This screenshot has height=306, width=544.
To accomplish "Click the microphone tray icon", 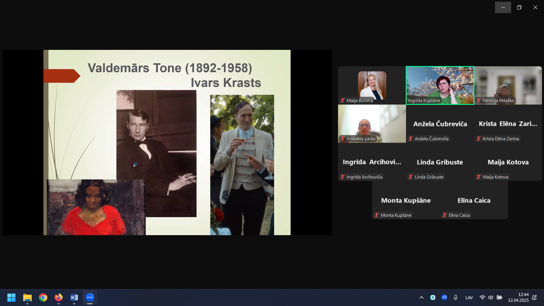I will coord(455,297).
